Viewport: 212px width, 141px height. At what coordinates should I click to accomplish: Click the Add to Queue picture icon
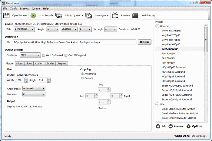(59, 15)
